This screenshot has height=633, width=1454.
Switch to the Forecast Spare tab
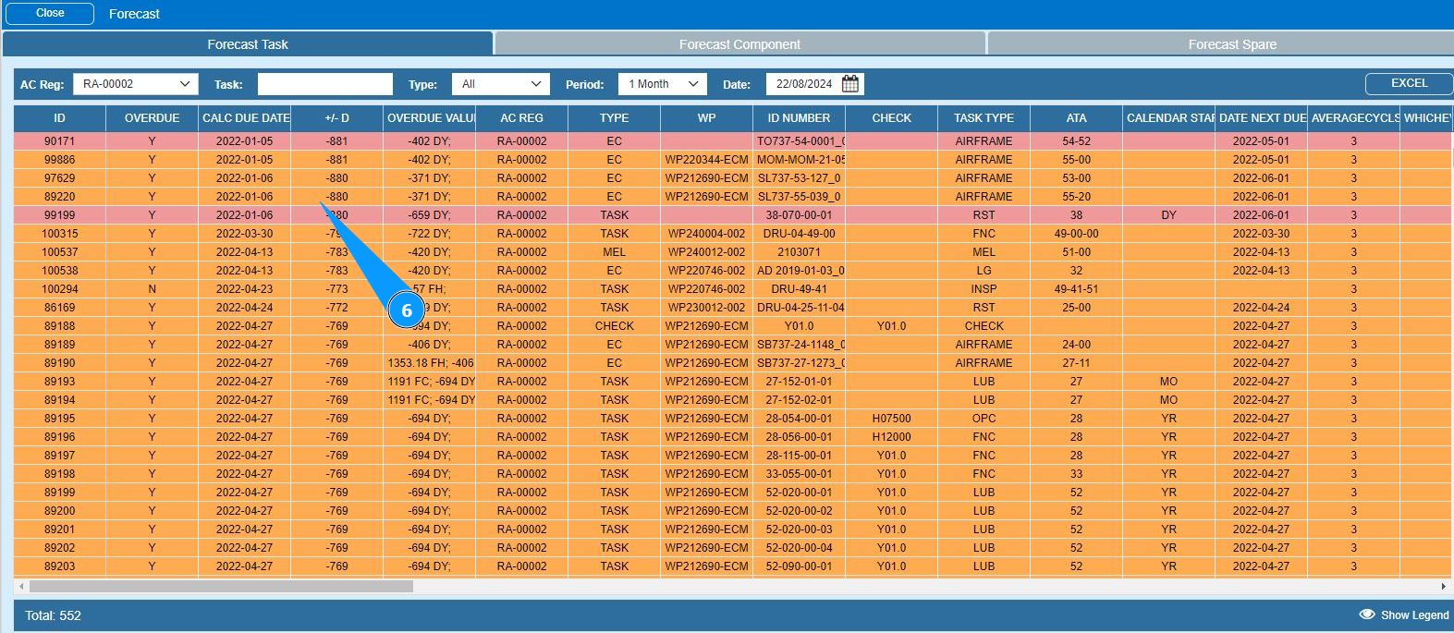coord(1231,44)
